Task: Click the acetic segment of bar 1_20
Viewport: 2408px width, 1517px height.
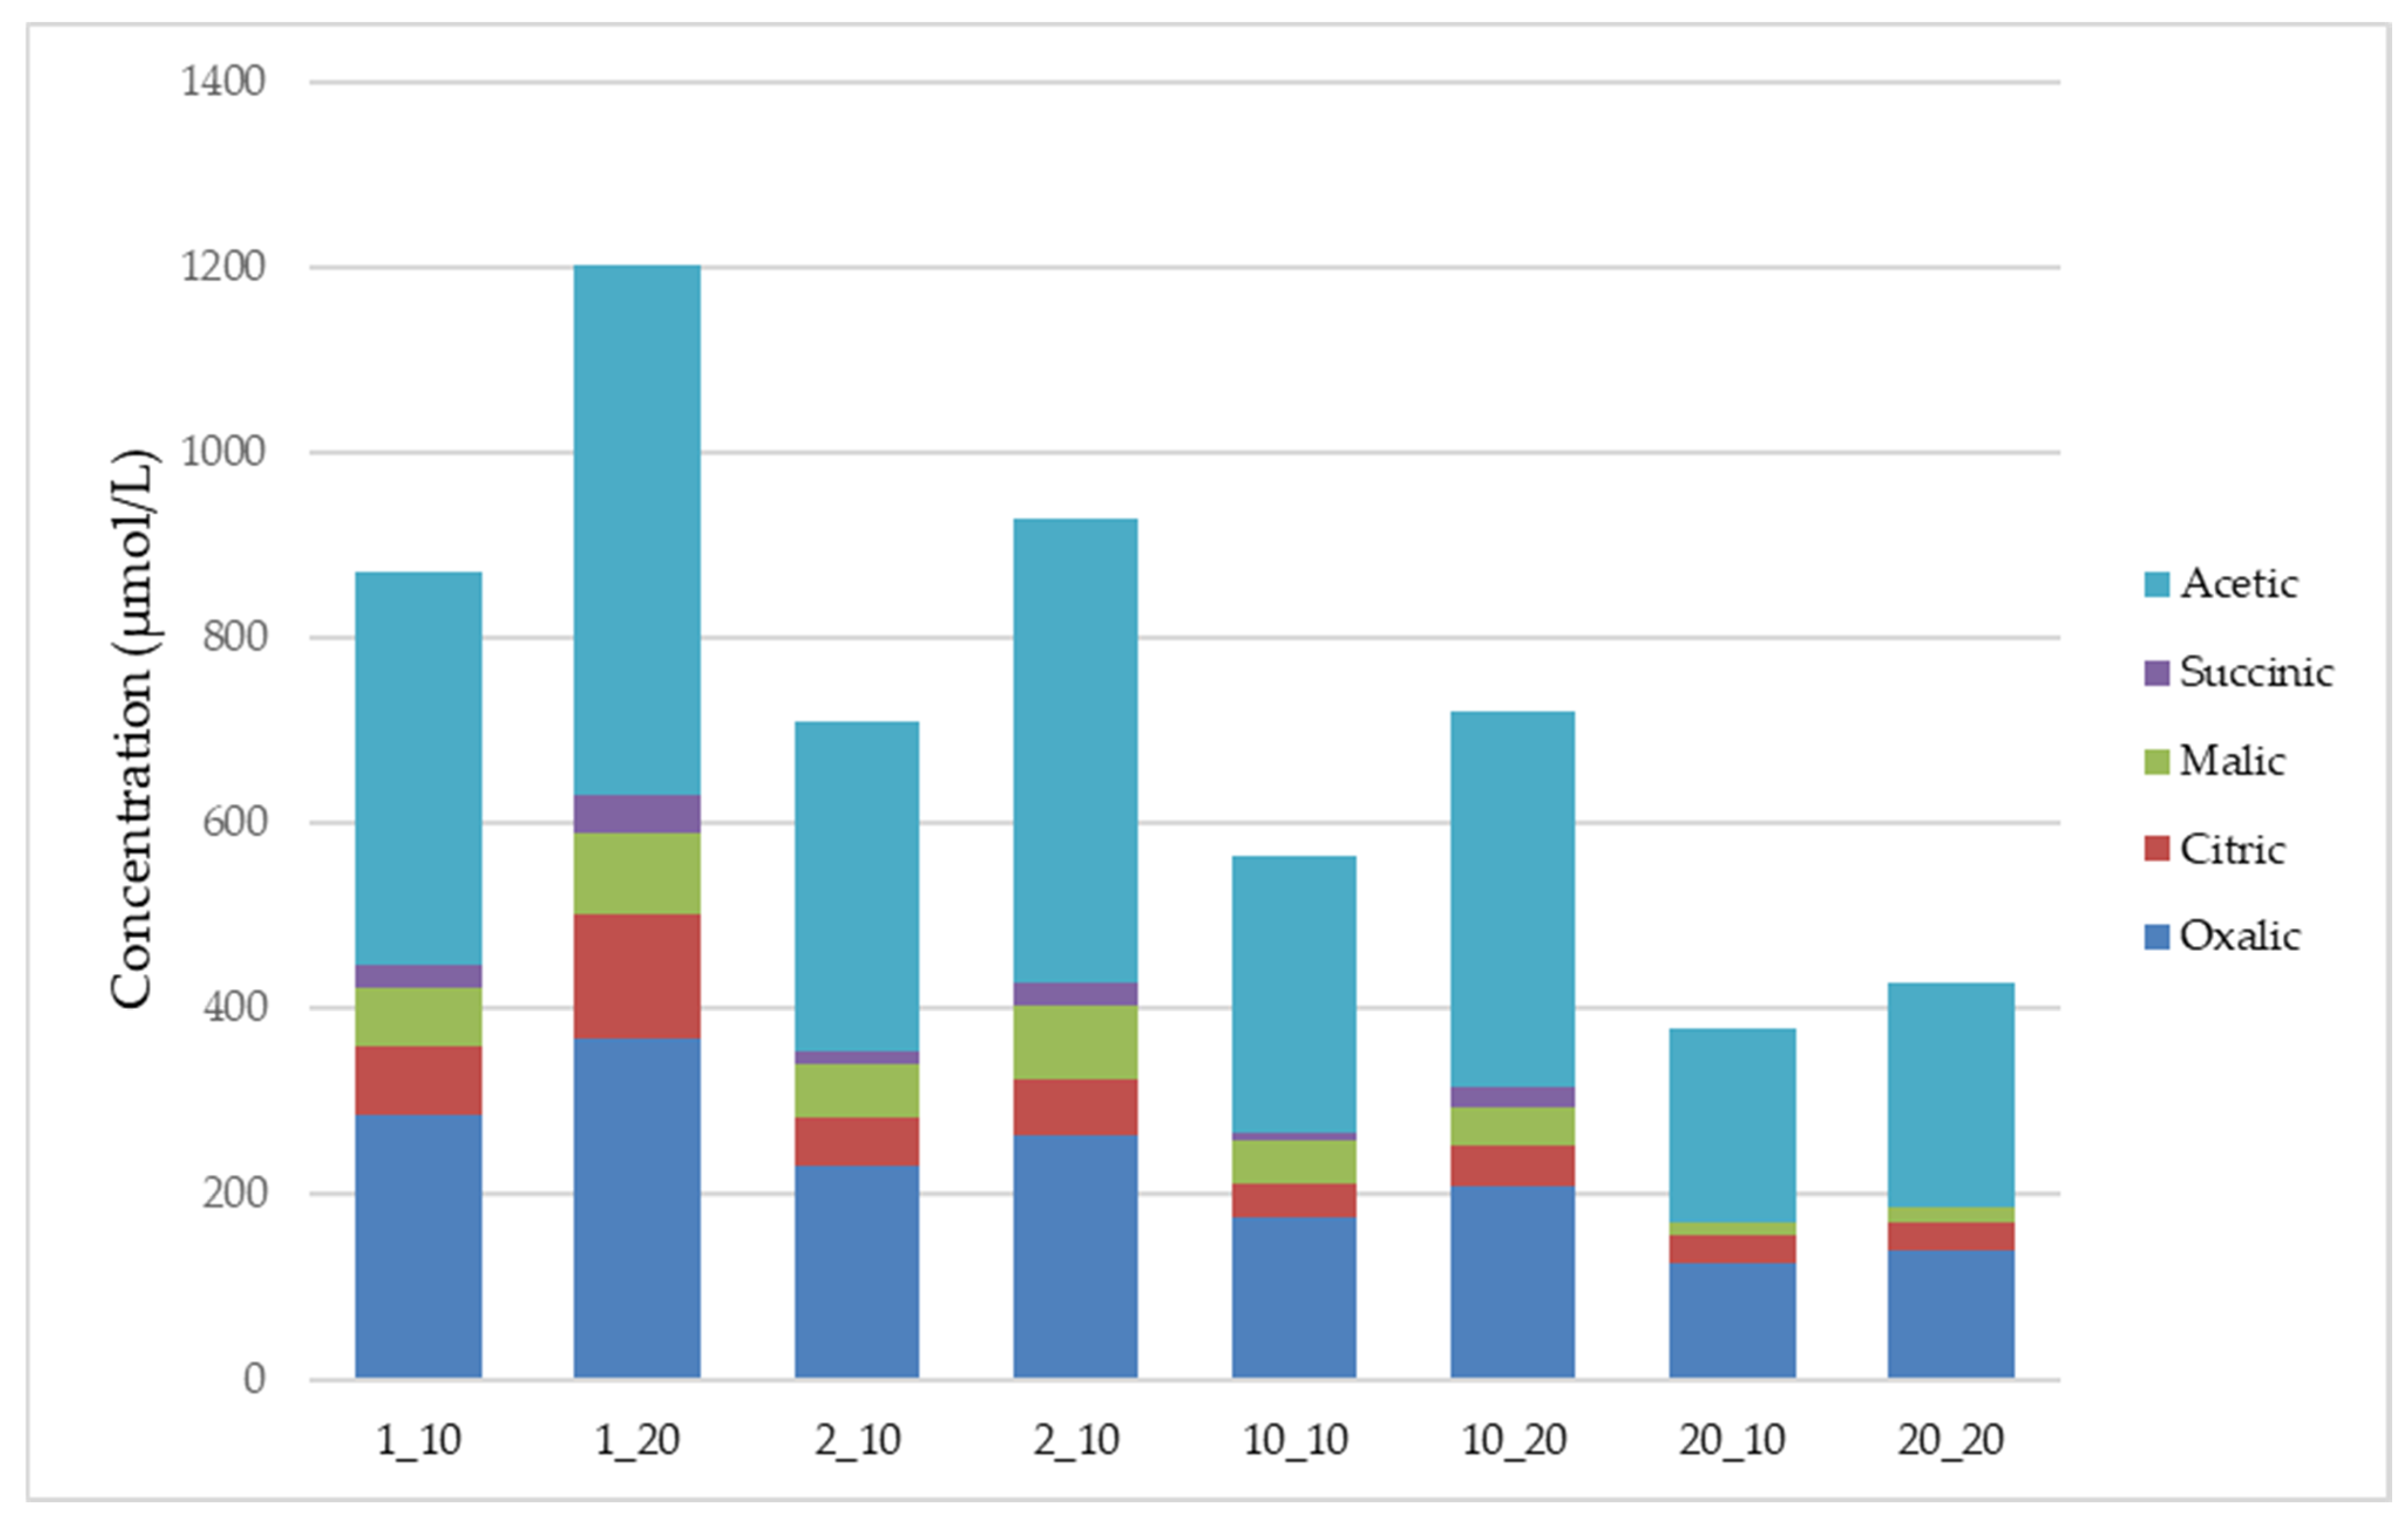Action: (637, 530)
